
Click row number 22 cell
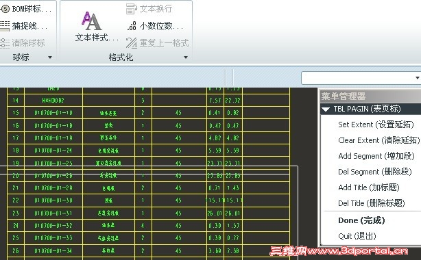16,200
